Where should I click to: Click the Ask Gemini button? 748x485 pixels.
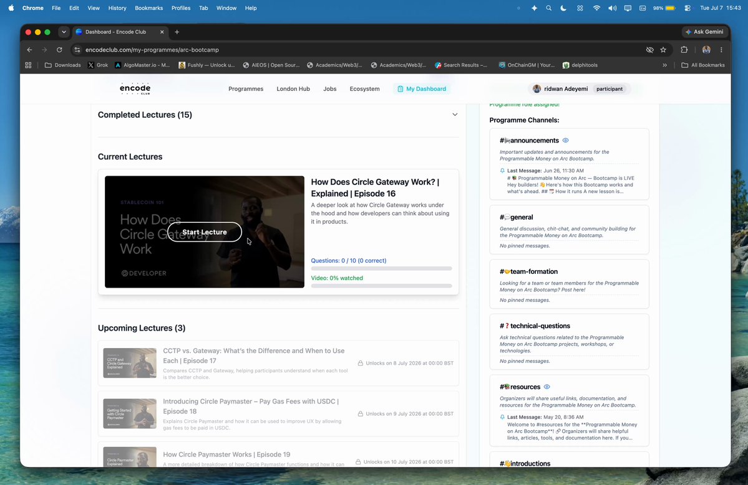704,32
